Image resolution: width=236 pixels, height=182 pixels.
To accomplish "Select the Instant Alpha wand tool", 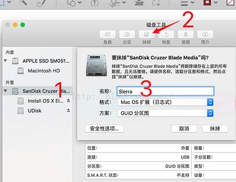I will [x=23, y=2].
